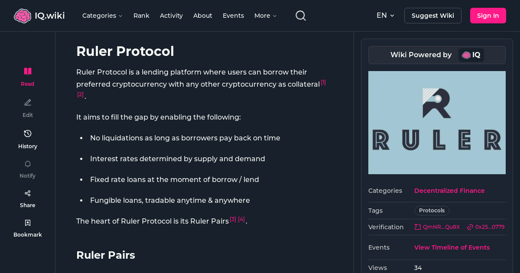Select the Read icon in the sidebar
The image size is (520, 273).
27,71
